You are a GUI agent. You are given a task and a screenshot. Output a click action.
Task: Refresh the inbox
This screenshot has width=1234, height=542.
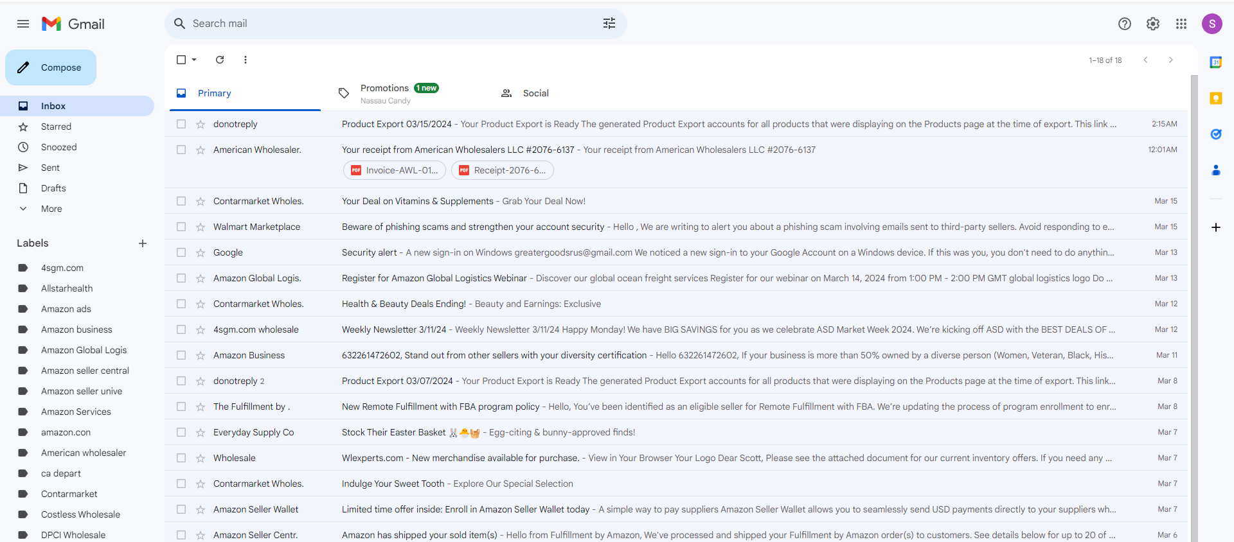point(220,60)
